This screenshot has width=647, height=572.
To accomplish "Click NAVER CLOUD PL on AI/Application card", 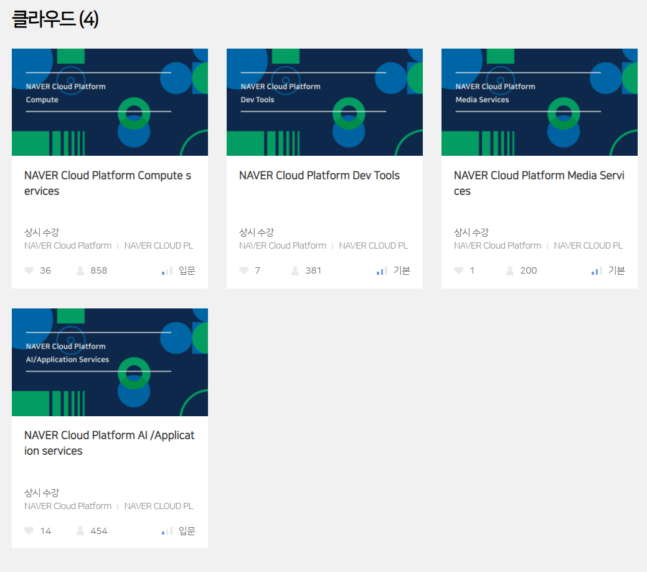I will click(x=159, y=506).
